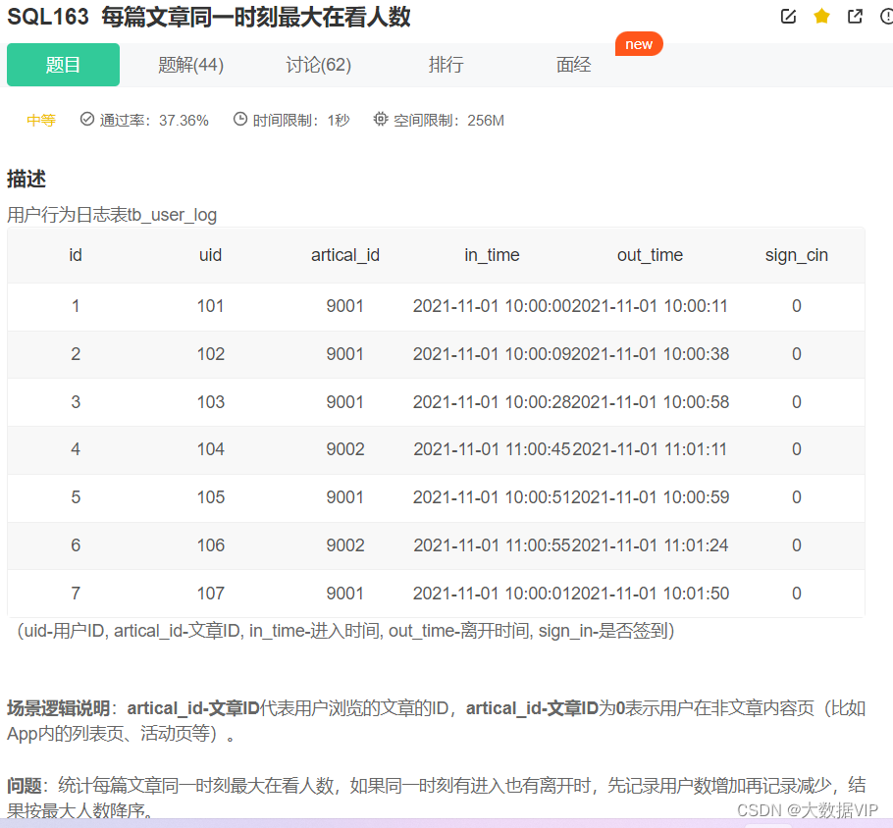Click uid cell 104

coord(211,449)
